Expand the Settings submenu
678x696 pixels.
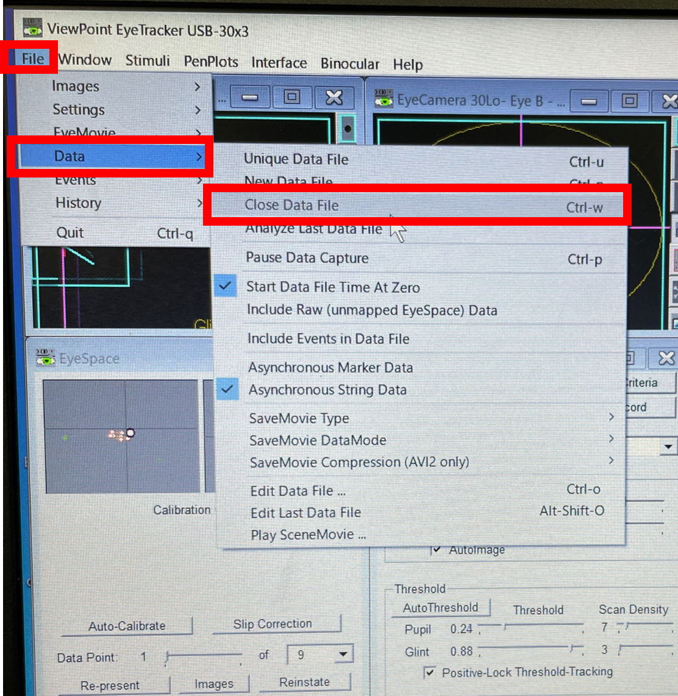click(x=114, y=109)
